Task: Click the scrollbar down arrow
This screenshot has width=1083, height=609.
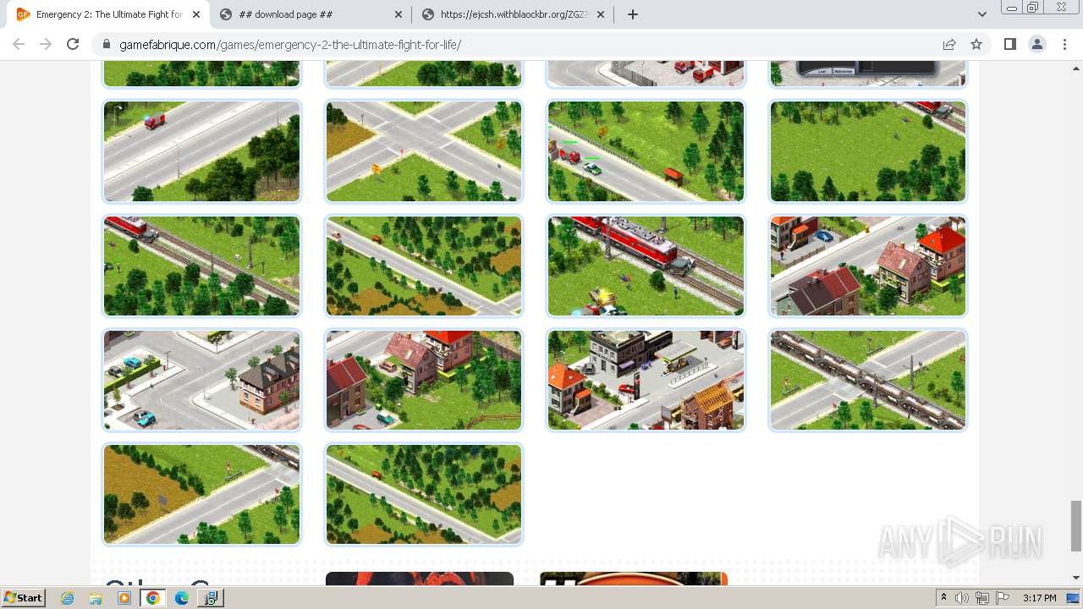Action: 1076,578
